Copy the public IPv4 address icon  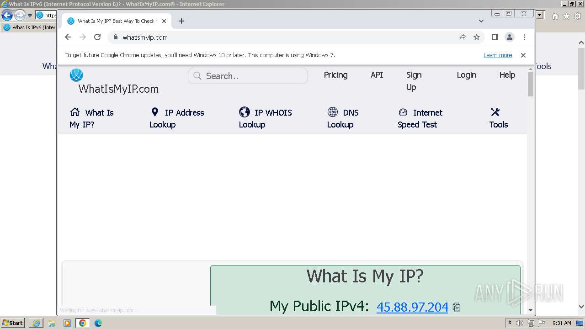456,307
